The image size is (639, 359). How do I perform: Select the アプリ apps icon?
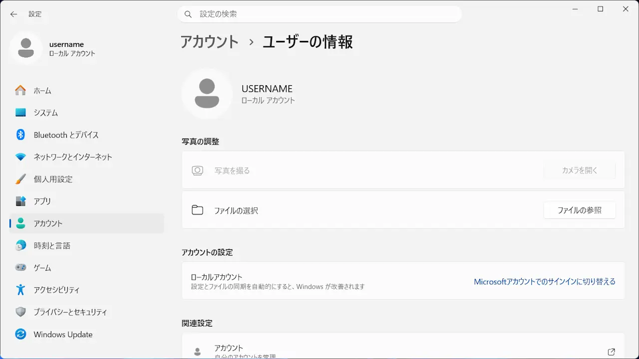(x=20, y=201)
